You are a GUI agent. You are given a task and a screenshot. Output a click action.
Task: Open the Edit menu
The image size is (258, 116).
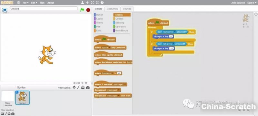pyautogui.click(x=34, y=3)
